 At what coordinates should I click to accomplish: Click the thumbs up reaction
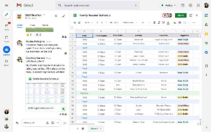(x=29, y=35)
